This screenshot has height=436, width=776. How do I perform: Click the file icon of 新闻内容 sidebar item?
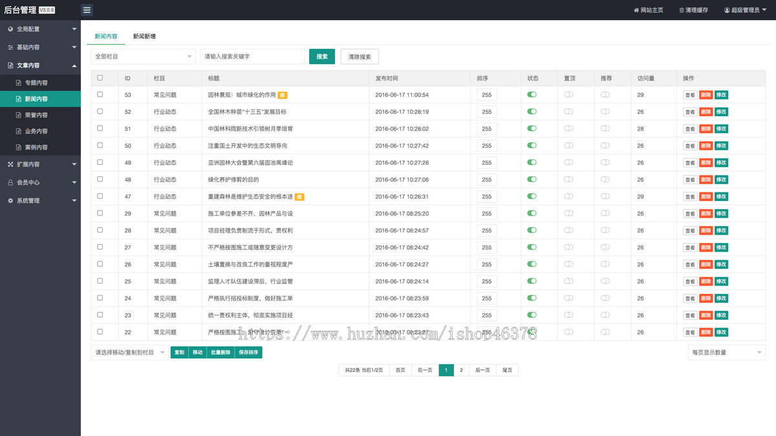point(19,99)
